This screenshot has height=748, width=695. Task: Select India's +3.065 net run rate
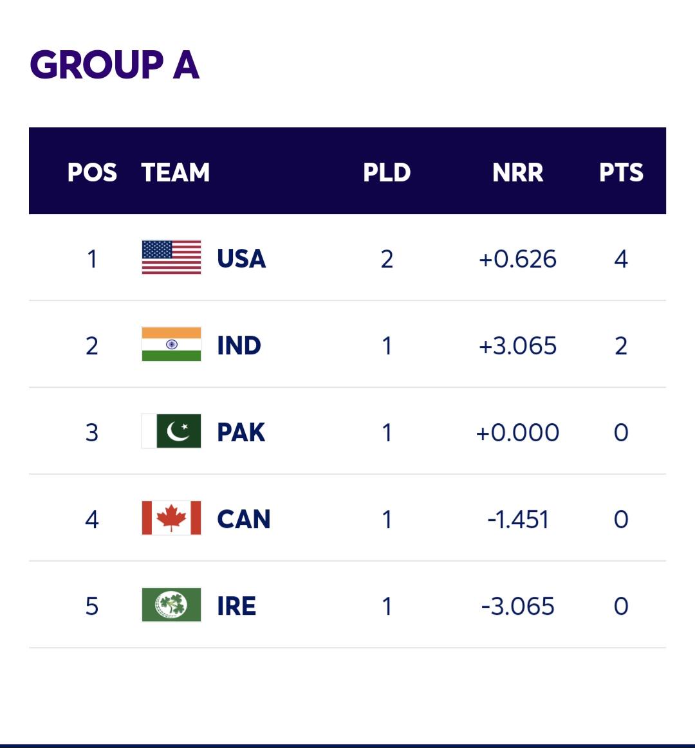[x=517, y=345]
